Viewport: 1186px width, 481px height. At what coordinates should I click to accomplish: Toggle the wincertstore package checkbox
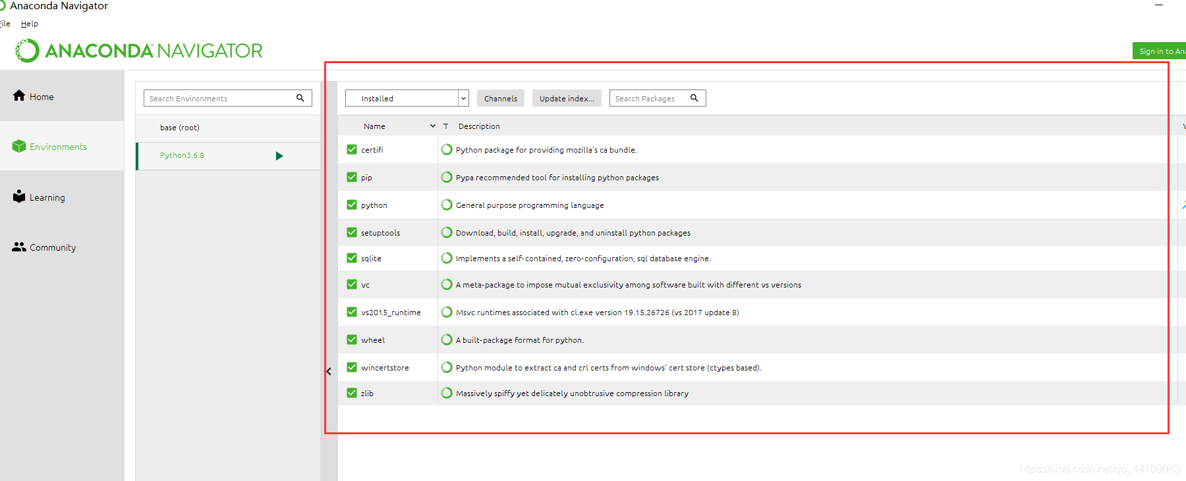tap(352, 367)
